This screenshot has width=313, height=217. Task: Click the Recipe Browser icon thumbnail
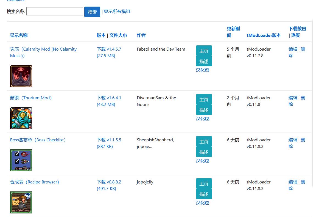[21, 202]
